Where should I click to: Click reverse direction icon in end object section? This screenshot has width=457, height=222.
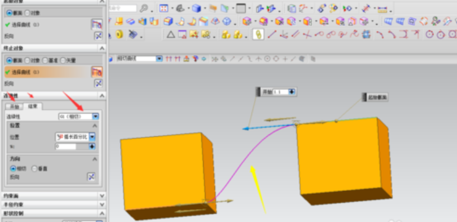click(x=98, y=83)
